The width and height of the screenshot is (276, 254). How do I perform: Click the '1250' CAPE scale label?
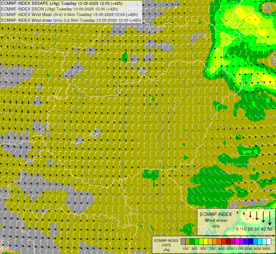(x=230, y=249)
